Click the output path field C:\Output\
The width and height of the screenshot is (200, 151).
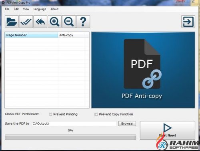click(x=74, y=123)
